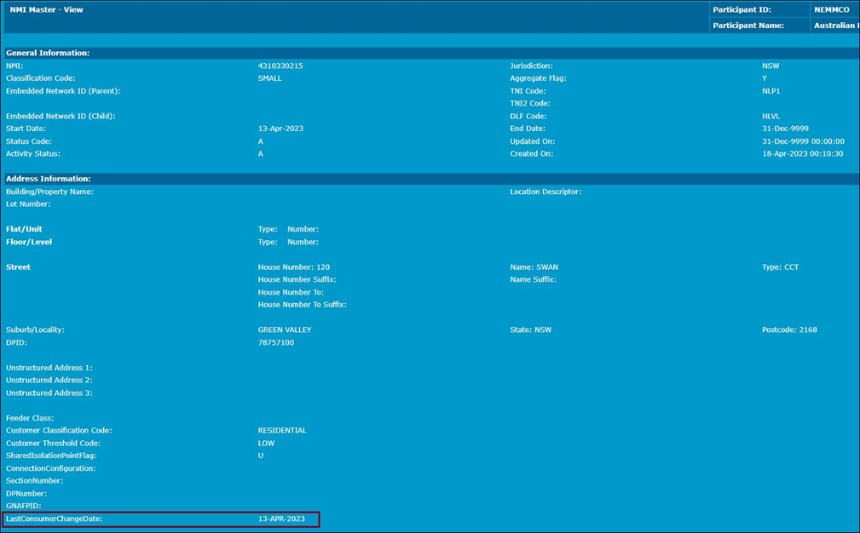860x533 pixels.
Task: Click the Customer Classification Code value RESIDENTIAL
Action: click(282, 431)
